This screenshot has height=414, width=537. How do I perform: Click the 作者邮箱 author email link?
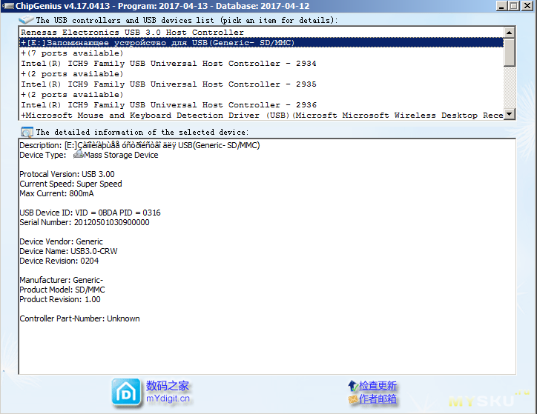[x=378, y=398]
